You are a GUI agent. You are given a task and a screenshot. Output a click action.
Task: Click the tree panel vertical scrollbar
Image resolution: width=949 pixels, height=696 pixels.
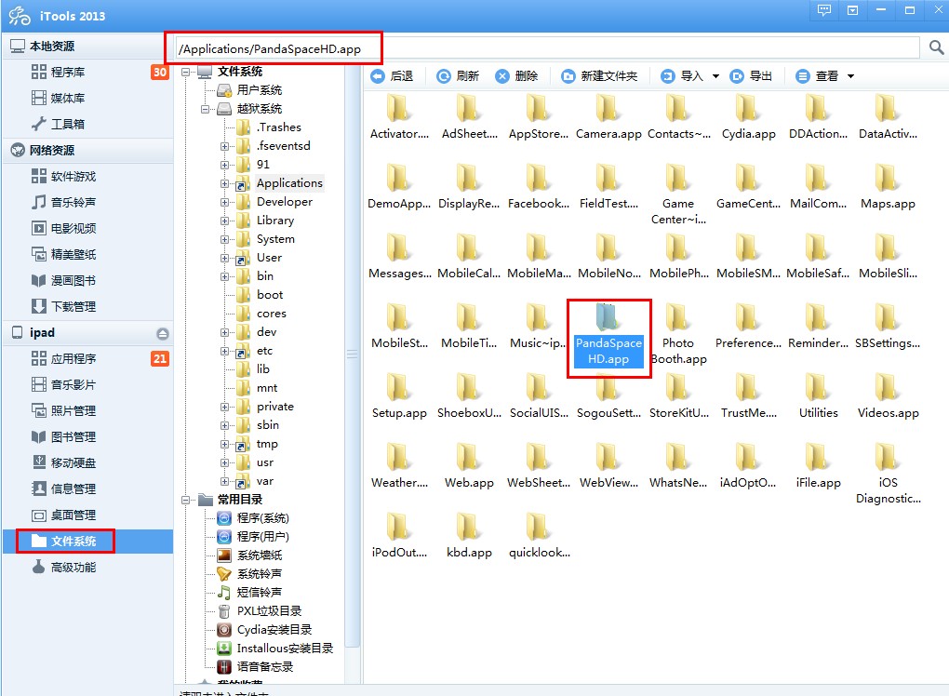pyautogui.click(x=352, y=355)
